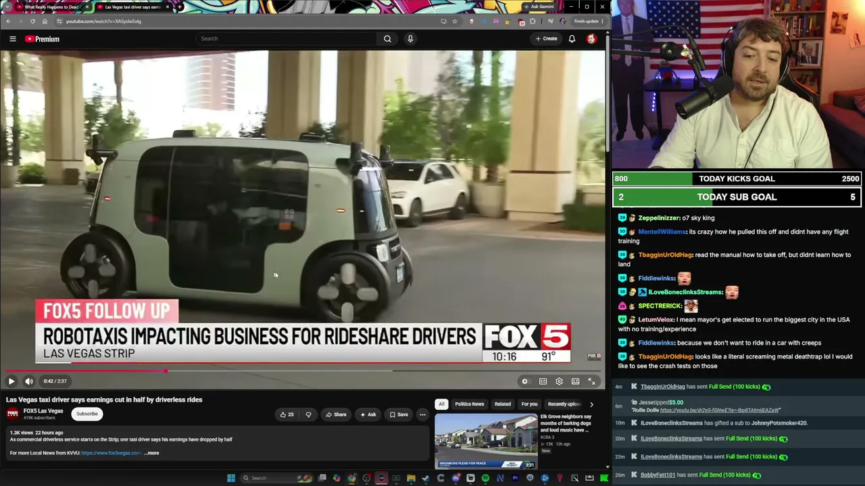
Task: Open BobbyFett101's profile link
Action: [x=658, y=475]
